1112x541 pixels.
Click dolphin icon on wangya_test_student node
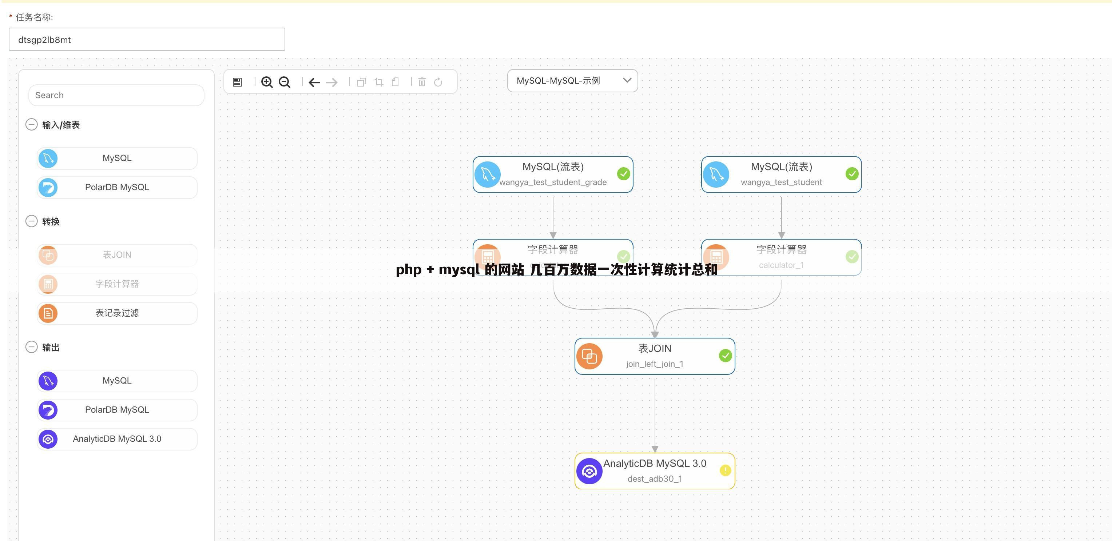coord(716,174)
